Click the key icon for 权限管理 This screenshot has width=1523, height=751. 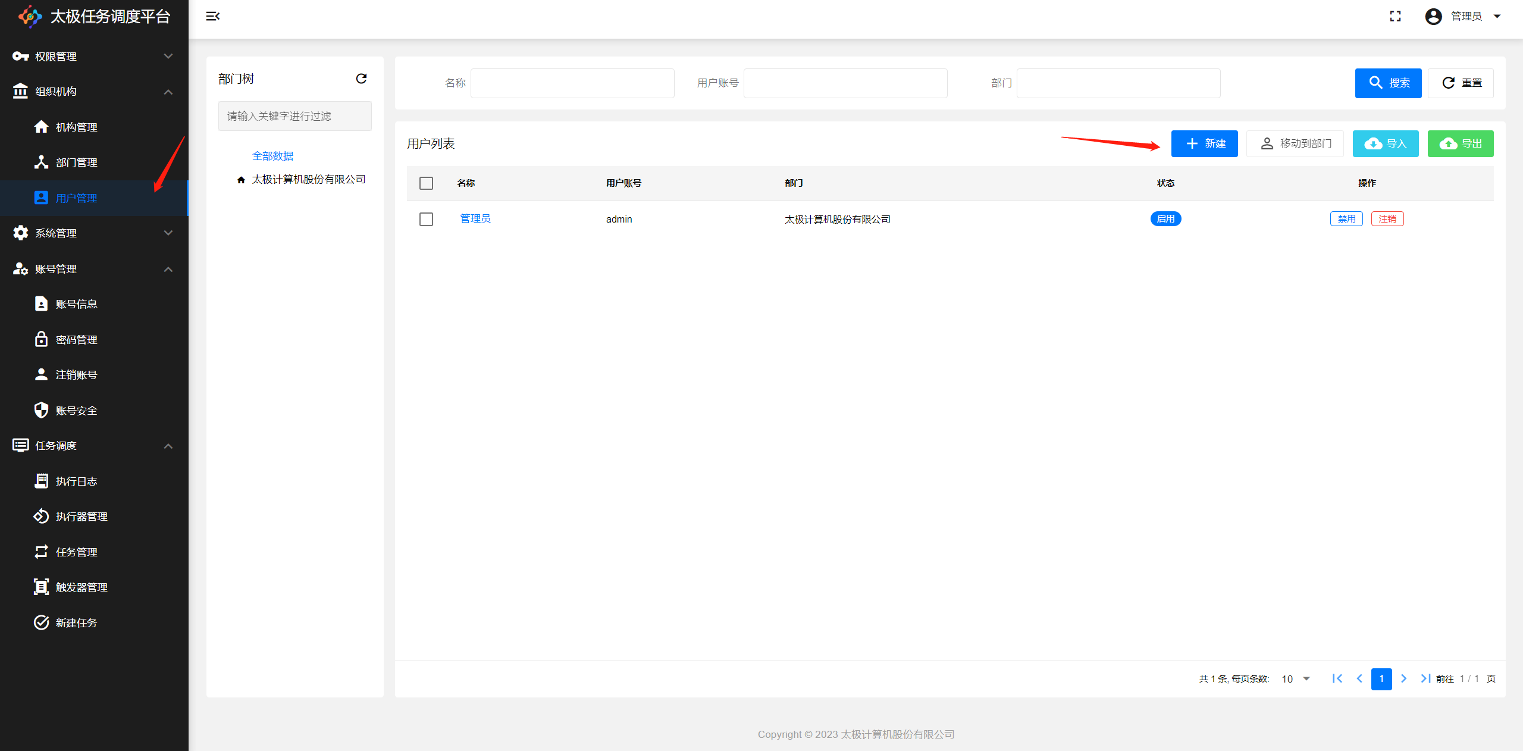20,56
